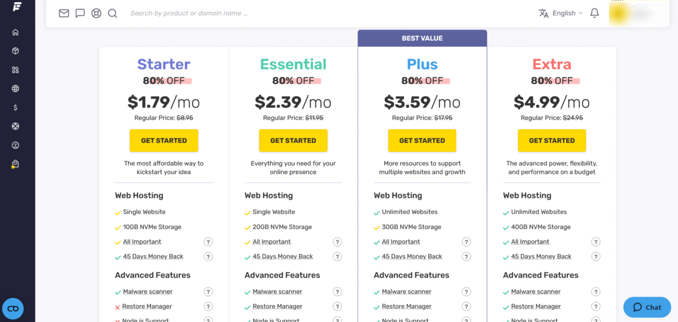Viewport: 678px width, 322px height.
Task: Open the lifebuoy support icon in top bar
Action: [x=96, y=13]
